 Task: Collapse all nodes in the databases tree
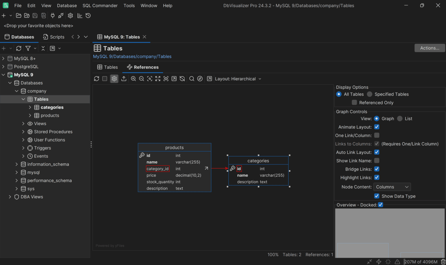click(x=43, y=48)
